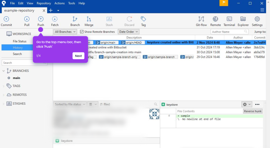This screenshot has height=148, width=270.
Task: Click the Sourcetree logo icon
Action: click(x=4, y=3)
